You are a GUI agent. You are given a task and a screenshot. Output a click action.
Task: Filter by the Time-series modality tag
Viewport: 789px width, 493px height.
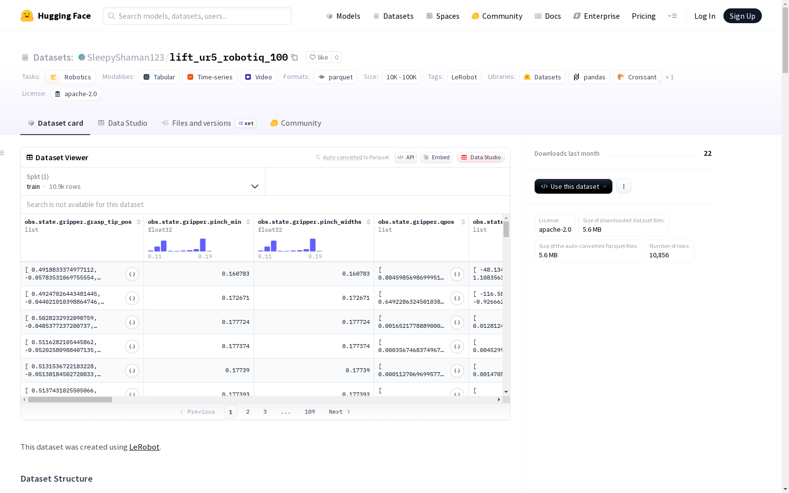point(210,77)
